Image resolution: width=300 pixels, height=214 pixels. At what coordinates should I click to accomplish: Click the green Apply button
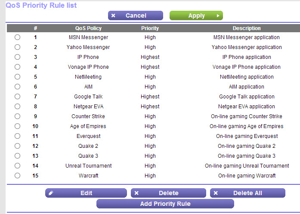pyautogui.click(x=196, y=15)
